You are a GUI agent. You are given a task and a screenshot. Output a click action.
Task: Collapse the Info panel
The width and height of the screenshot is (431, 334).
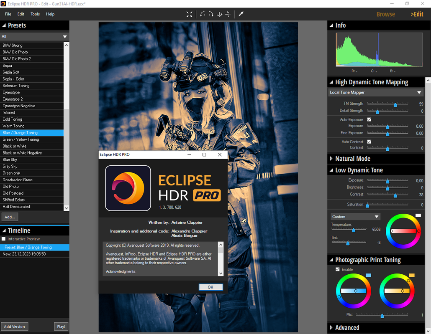331,25
